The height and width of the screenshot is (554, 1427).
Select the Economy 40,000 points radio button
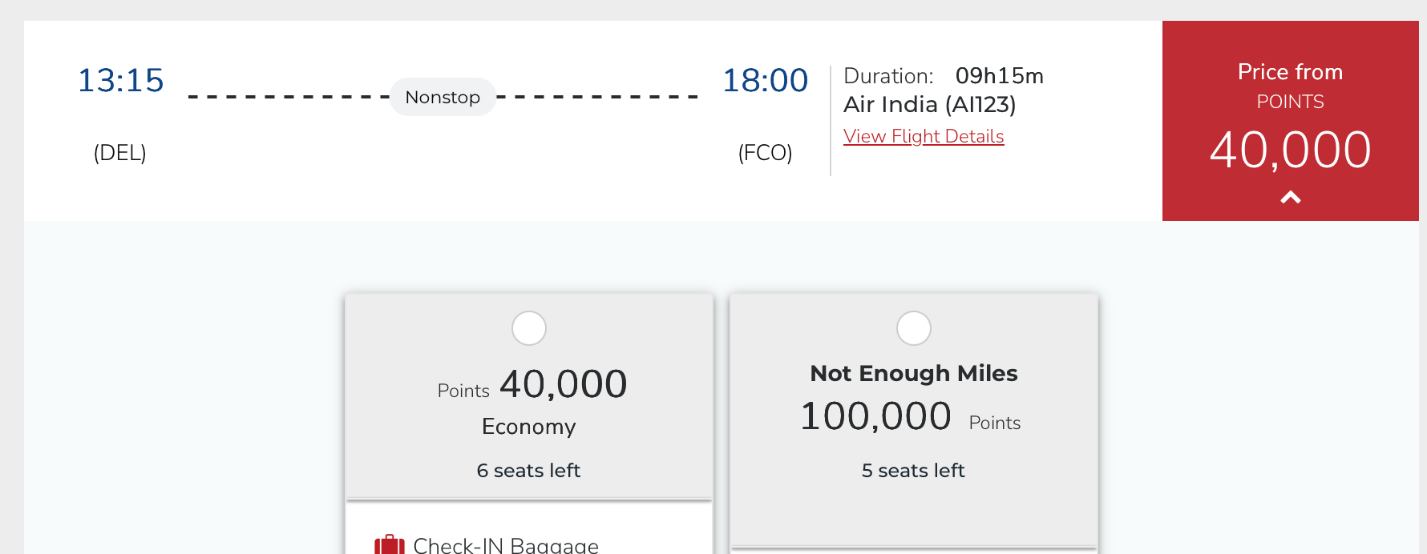coord(529,328)
